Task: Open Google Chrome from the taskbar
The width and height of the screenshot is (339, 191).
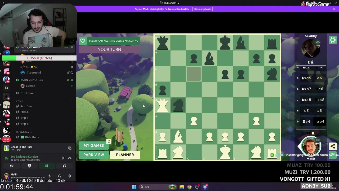Action: point(189,187)
